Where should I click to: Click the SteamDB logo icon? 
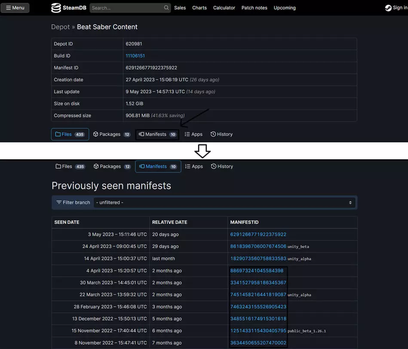click(x=56, y=8)
